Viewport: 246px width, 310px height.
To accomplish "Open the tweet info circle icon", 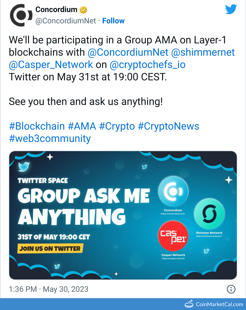I will (x=231, y=289).
